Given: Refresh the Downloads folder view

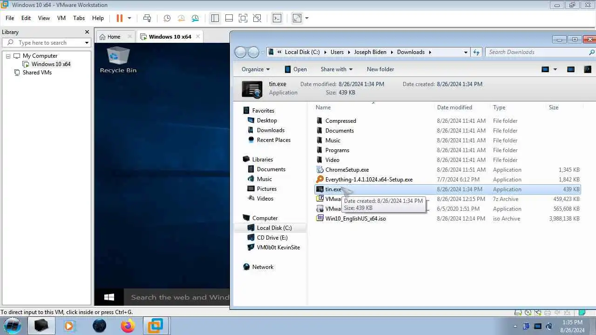Looking at the screenshot, I should click(x=476, y=52).
